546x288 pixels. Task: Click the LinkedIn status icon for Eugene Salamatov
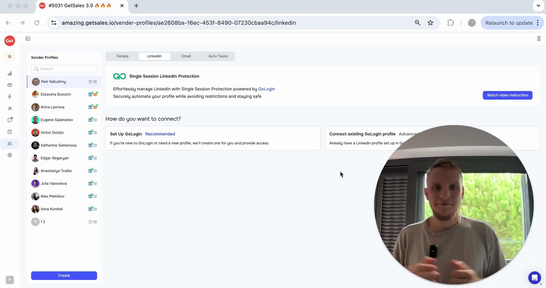(90, 120)
